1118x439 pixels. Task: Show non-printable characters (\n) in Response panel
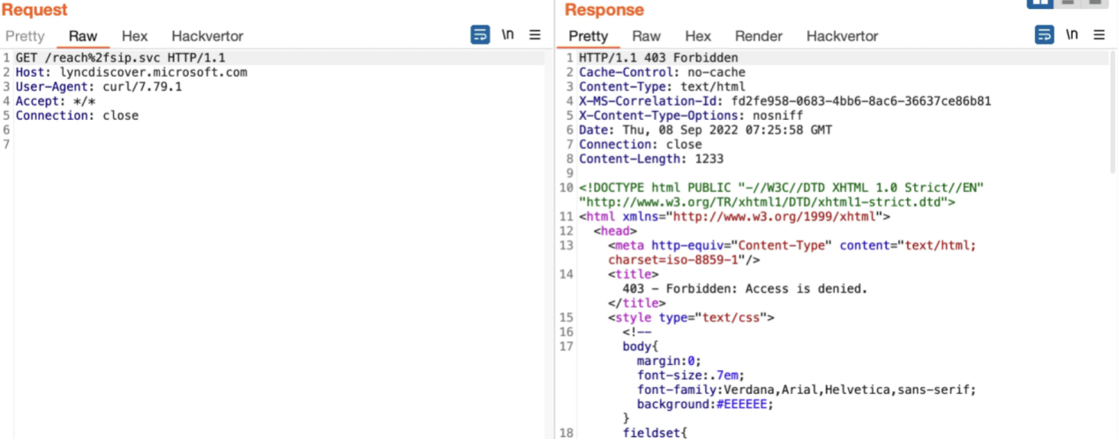1071,35
